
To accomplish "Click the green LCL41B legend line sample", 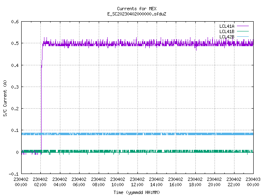I will pos(243,31).
